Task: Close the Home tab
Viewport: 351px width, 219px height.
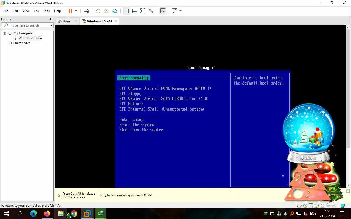Action: click(x=76, y=21)
